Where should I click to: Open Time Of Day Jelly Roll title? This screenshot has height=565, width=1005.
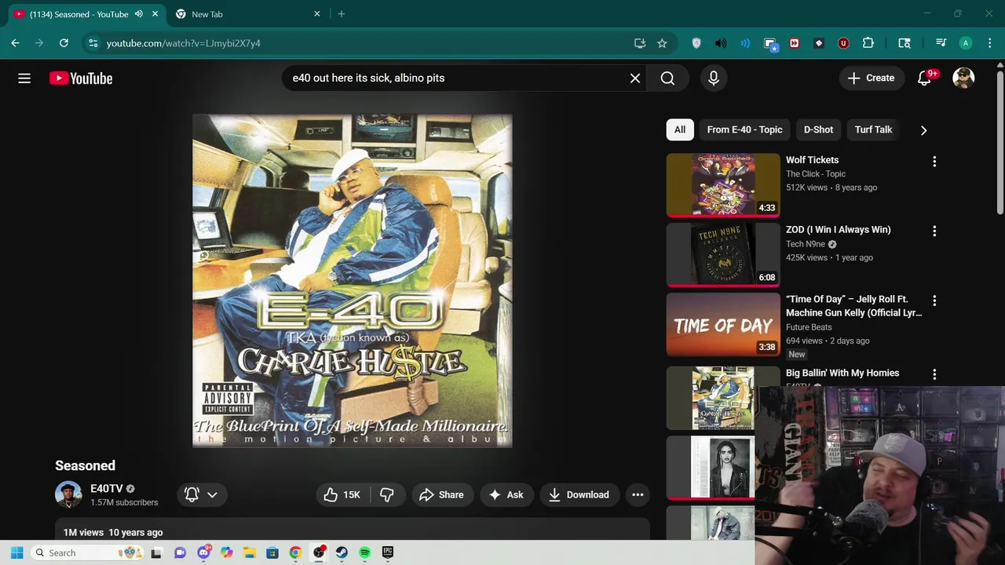(x=854, y=306)
